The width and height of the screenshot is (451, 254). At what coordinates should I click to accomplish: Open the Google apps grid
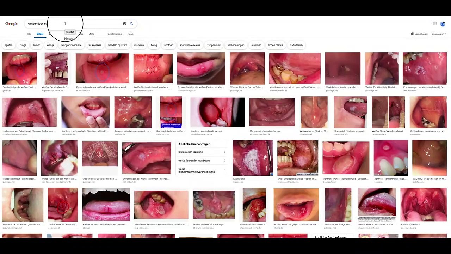pyautogui.click(x=435, y=24)
